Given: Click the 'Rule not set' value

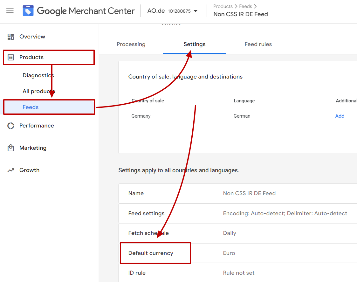Looking at the screenshot, I should [x=239, y=273].
